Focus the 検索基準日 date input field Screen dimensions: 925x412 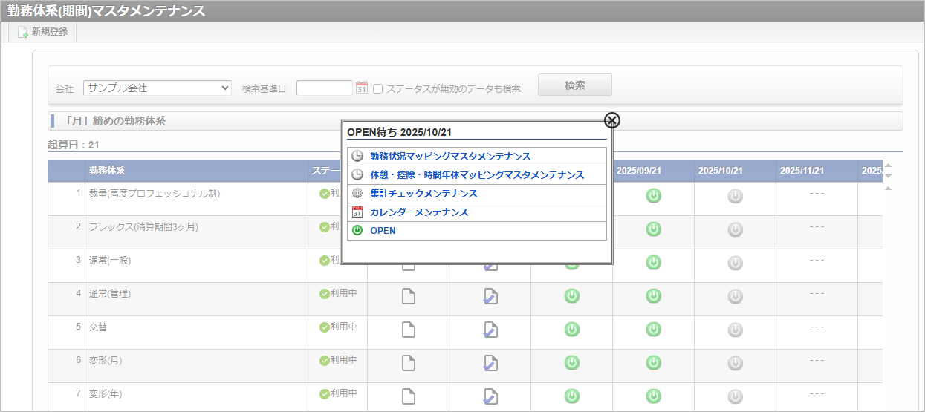point(325,88)
